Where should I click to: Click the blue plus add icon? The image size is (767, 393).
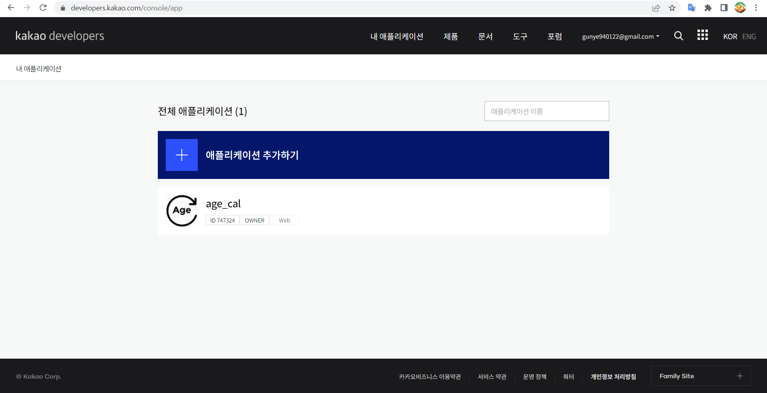pyautogui.click(x=182, y=155)
